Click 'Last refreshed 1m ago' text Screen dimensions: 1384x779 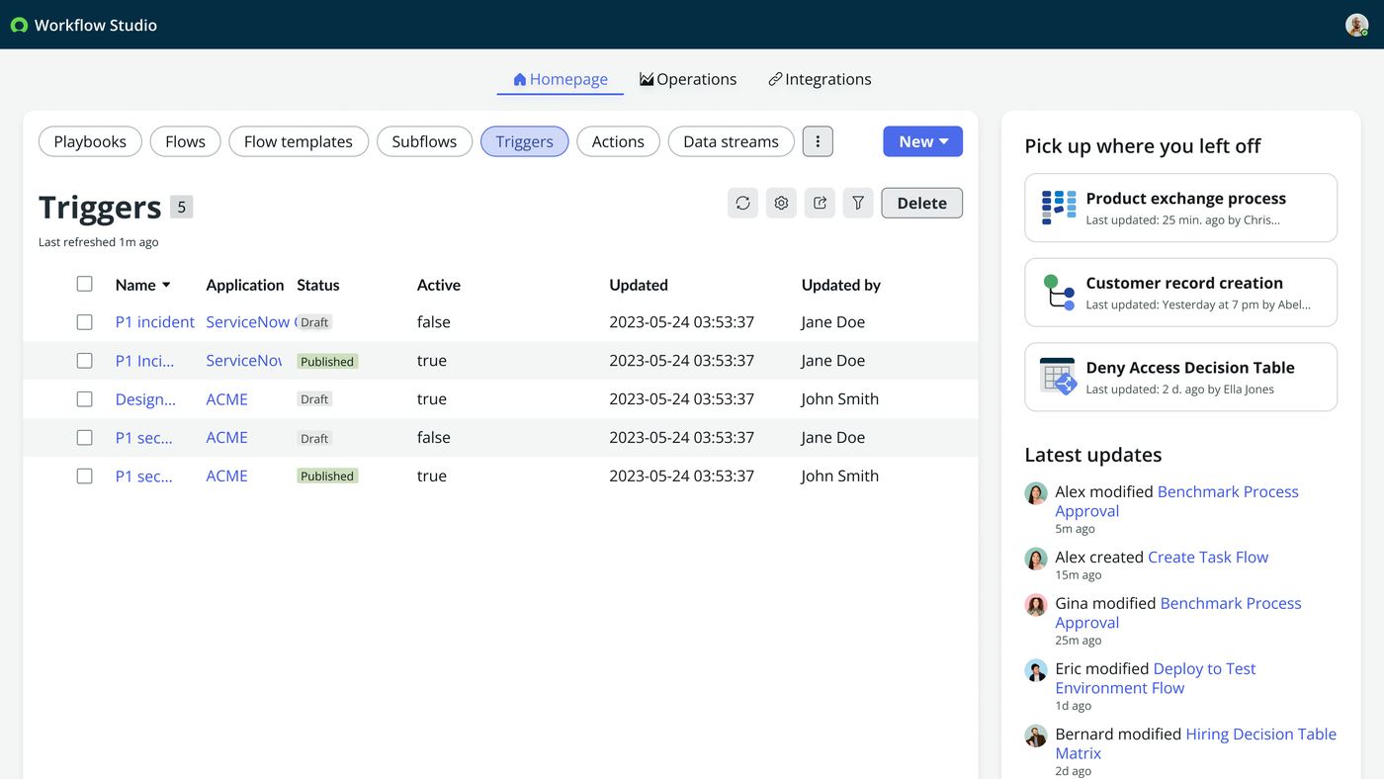[98, 242]
